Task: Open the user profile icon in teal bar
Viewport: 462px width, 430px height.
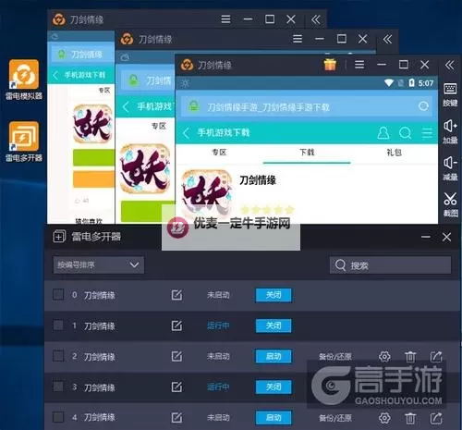Action: (383, 133)
